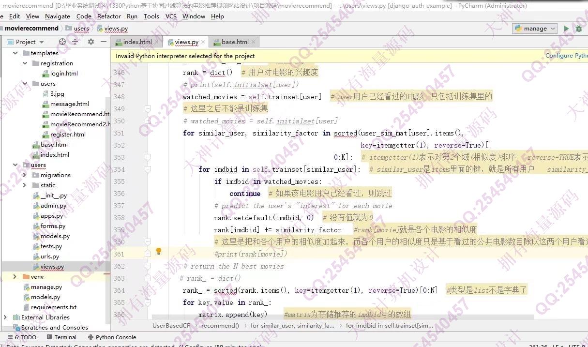
Task: Select 3.jpg in the project tree
Action: 57,94
